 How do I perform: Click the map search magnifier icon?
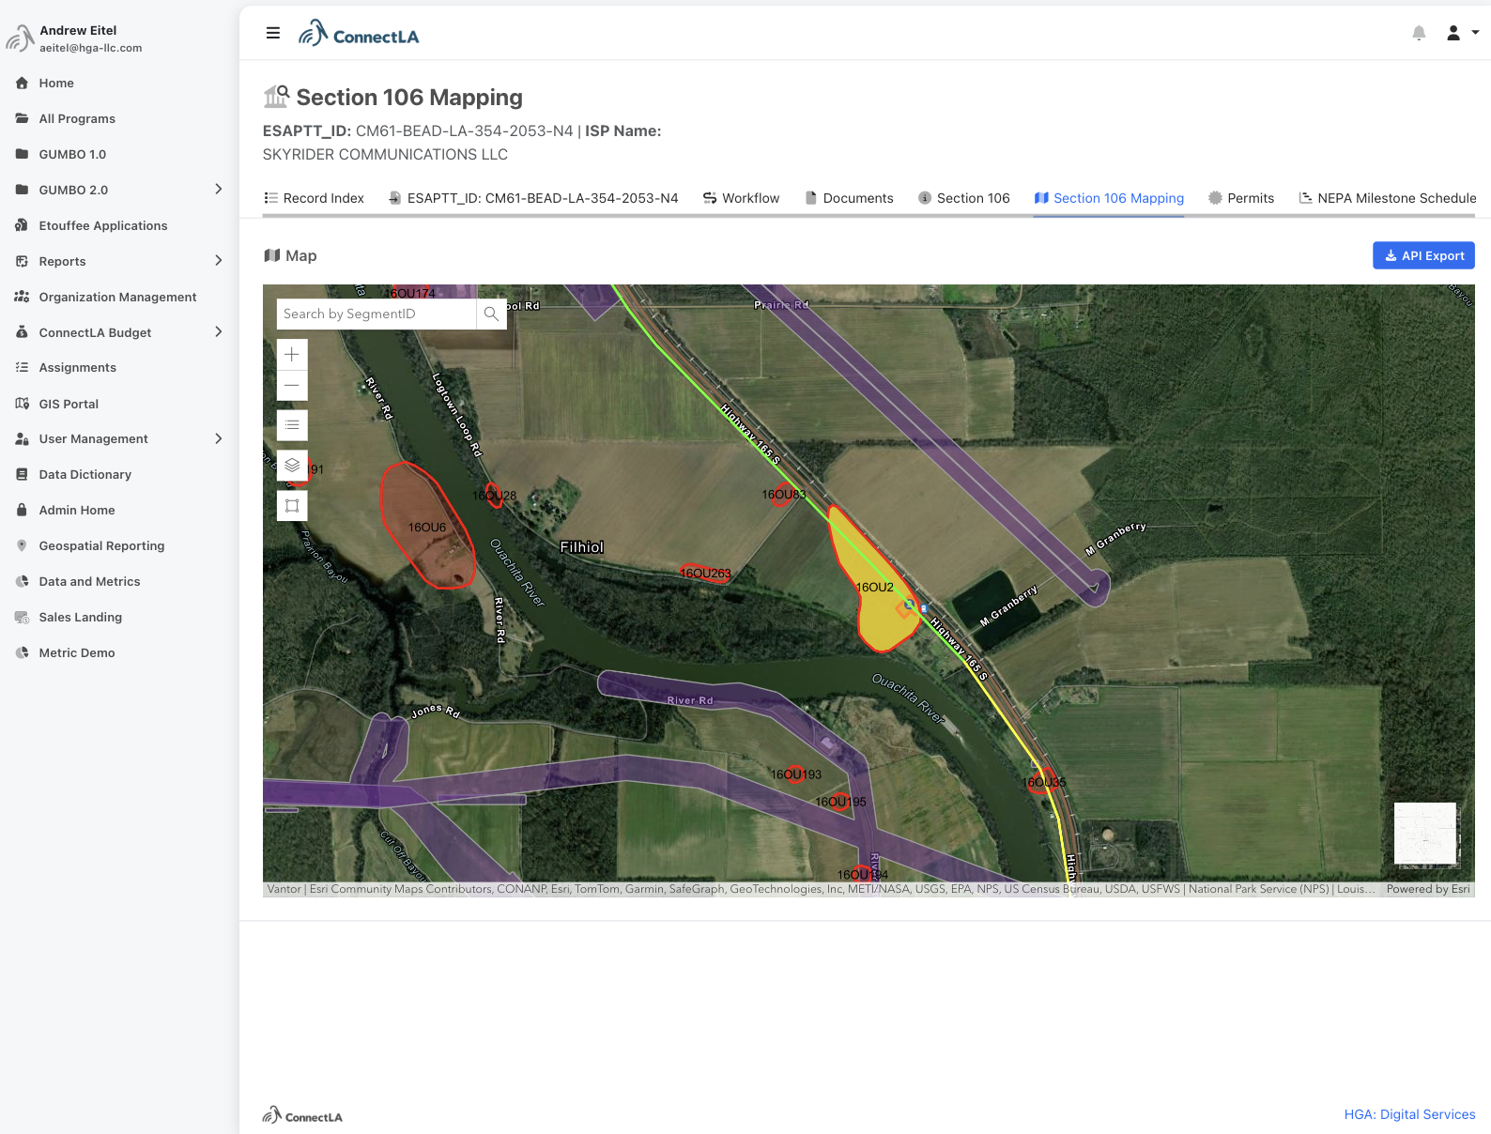491,314
